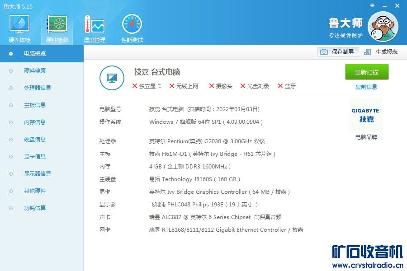Screen dimensions: 407x271
Task: Click the 复制信息 copy info link
Action: 366,87
